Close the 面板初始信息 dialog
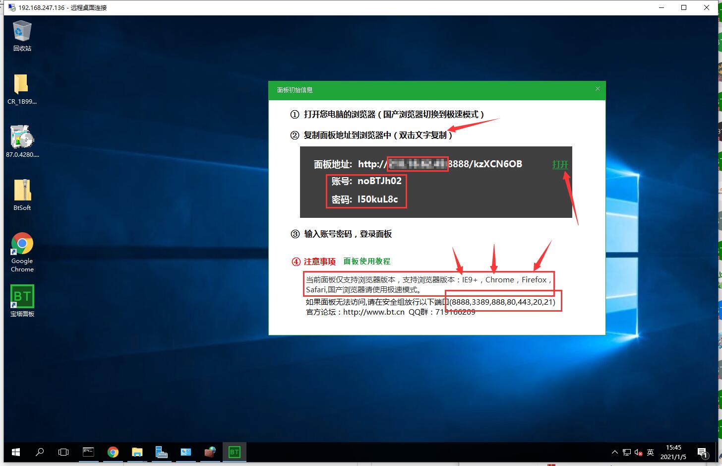 (x=598, y=89)
